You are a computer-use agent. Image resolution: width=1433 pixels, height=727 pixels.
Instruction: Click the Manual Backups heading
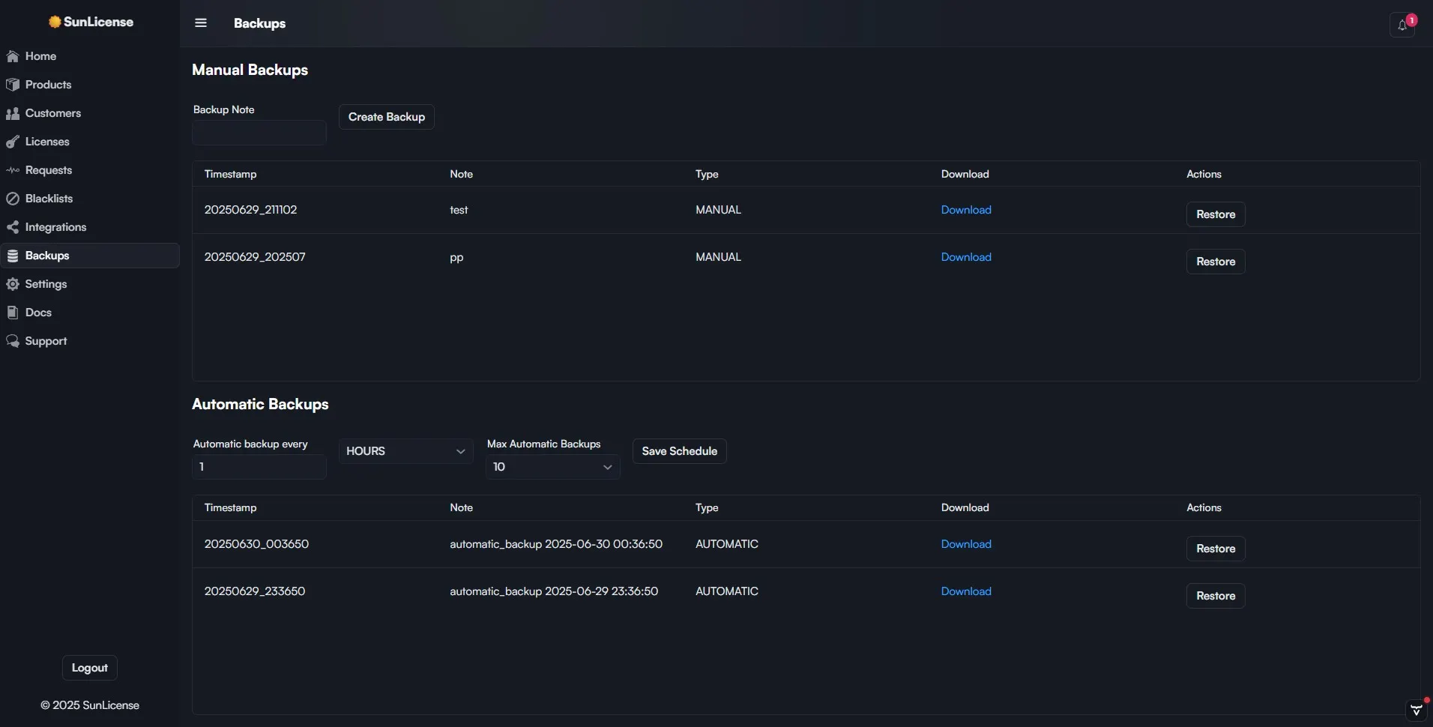pyautogui.click(x=250, y=70)
